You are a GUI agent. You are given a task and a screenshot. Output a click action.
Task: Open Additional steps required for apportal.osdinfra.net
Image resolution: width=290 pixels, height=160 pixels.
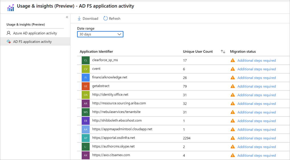point(257,138)
